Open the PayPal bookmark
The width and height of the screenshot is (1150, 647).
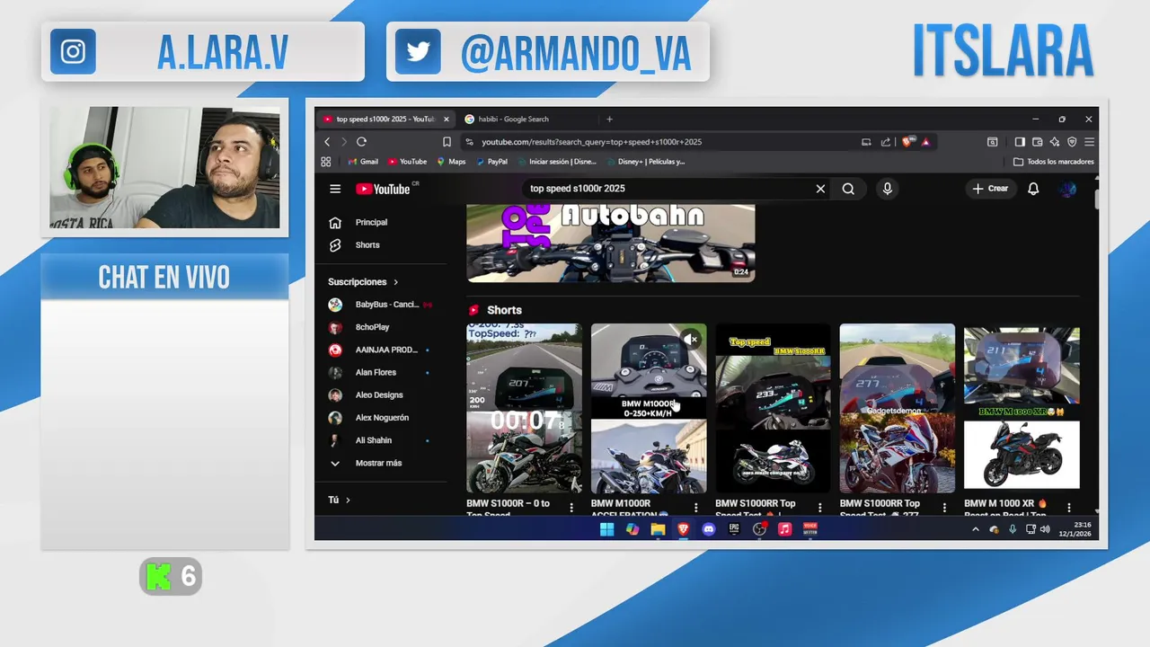coord(491,162)
